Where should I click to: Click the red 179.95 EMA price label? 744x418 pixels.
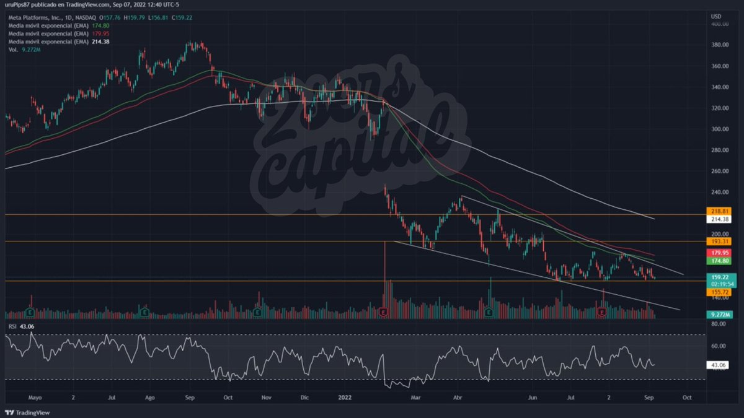[x=719, y=253]
